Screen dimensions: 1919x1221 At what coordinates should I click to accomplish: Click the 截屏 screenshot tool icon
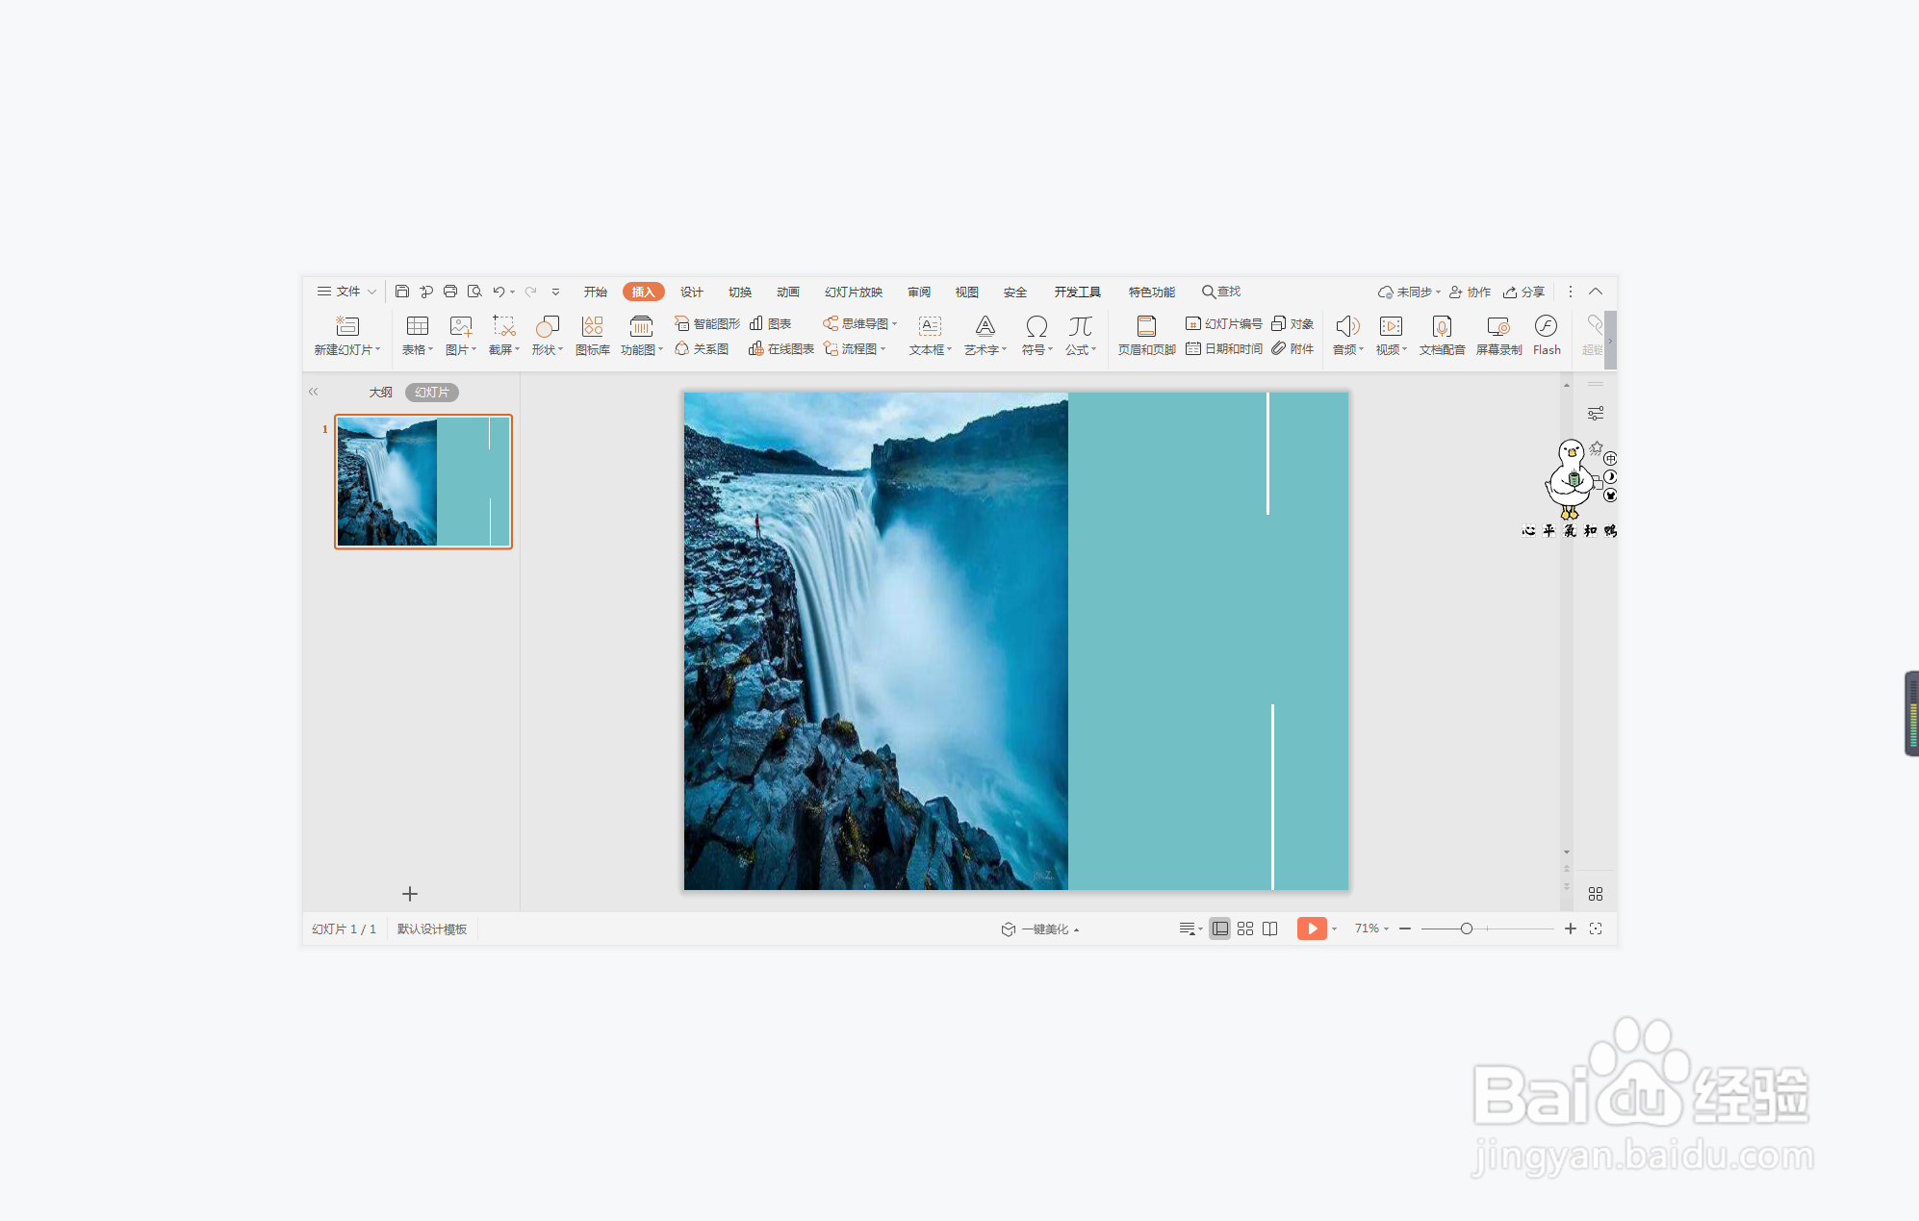tap(503, 326)
